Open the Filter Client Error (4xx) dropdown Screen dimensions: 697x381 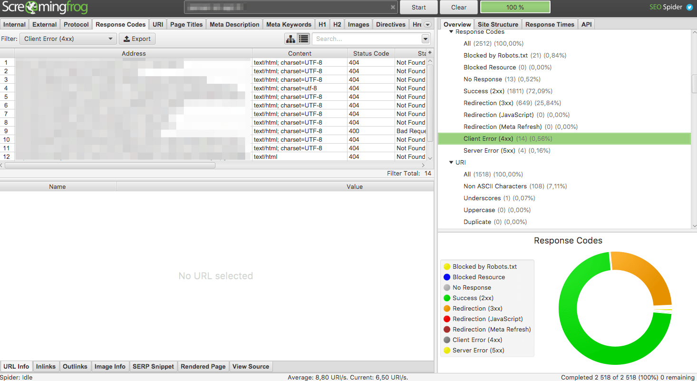click(68, 39)
